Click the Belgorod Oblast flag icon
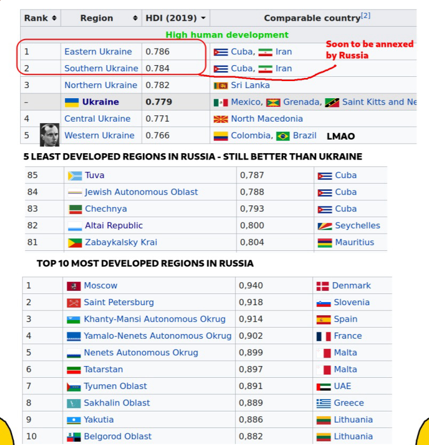The width and height of the screenshot is (429, 445). (x=74, y=437)
